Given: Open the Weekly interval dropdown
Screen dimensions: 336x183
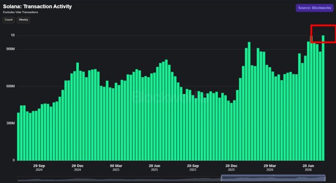Looking at the screenshot, I should click(23, 20).
